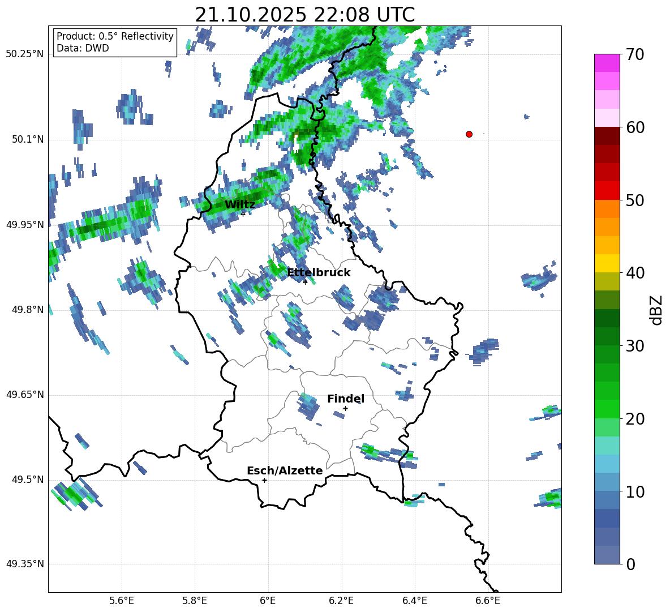Click the timestamp title 21.10.2025 22:08 UTC
This screenshot has width=670, height=612.
click(x=304, y=15)
